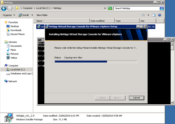
Task: Click the Documents library icon
Action: pyautogui.click(x=8, y=46)
